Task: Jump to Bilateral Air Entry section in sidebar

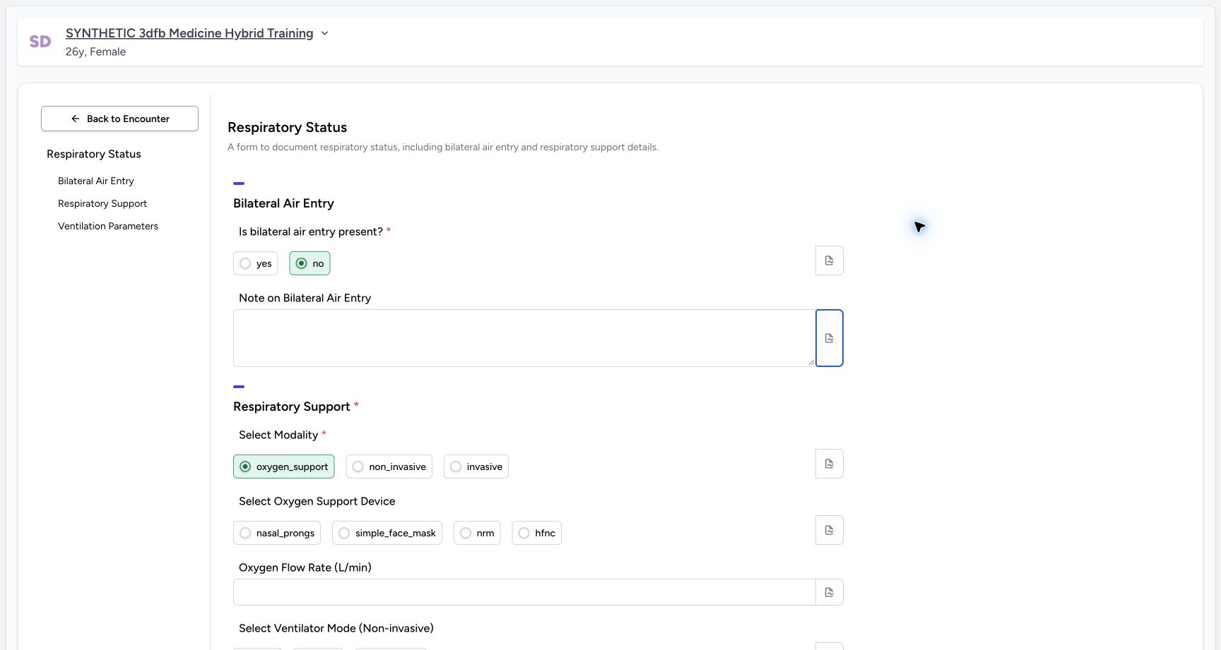Action: 96,181
